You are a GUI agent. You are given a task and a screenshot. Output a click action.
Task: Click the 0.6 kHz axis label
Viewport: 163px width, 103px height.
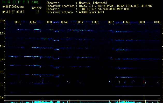tap(2, 98)
